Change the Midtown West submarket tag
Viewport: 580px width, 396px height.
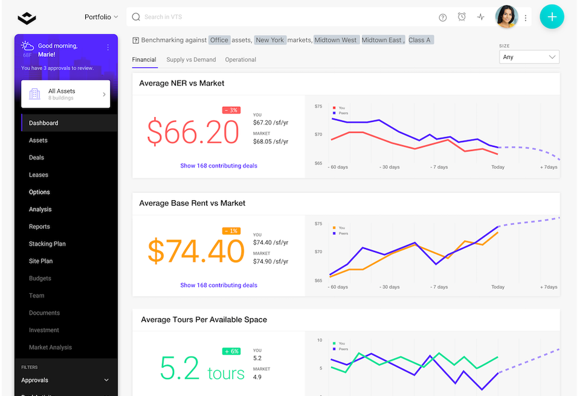336,40
